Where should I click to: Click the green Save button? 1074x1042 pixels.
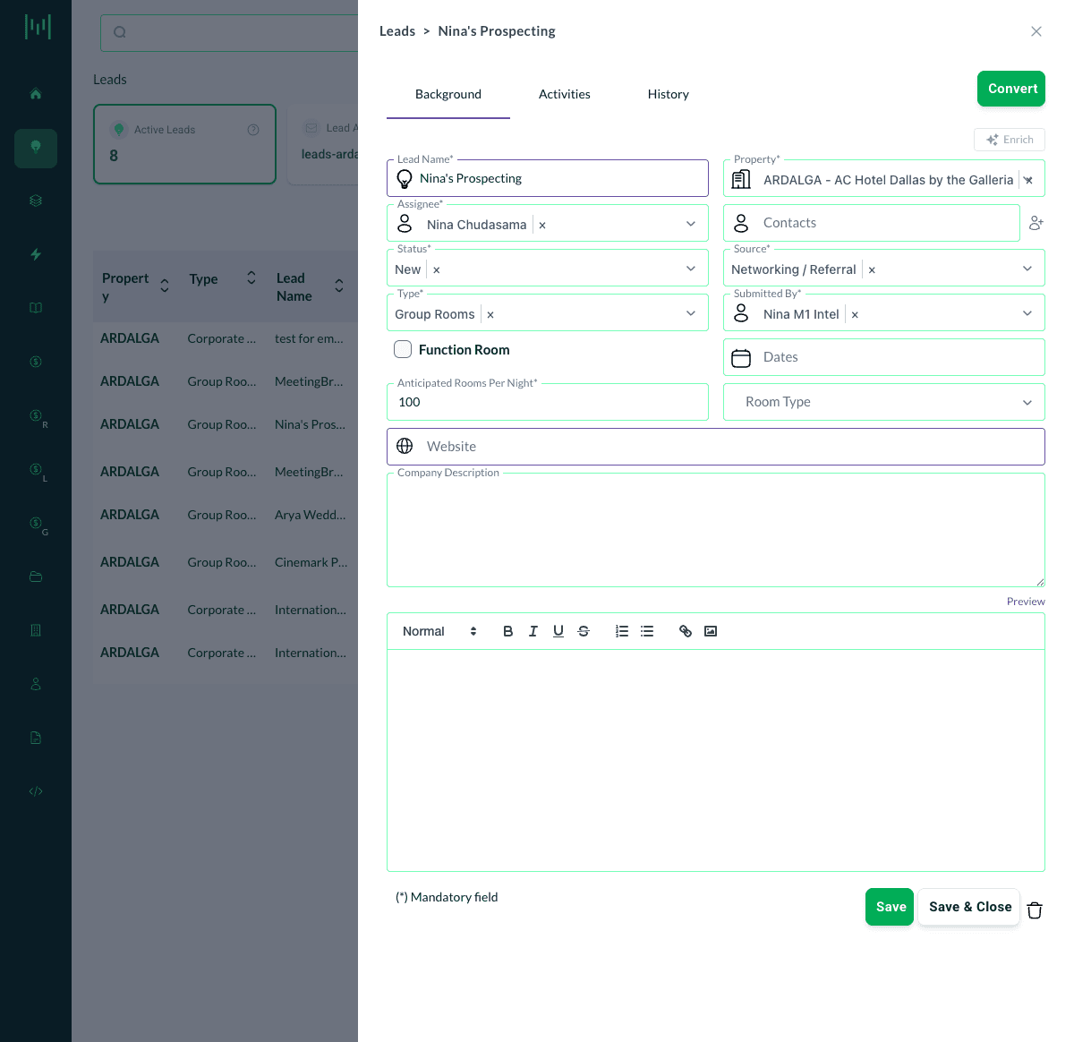coord(890,907)
